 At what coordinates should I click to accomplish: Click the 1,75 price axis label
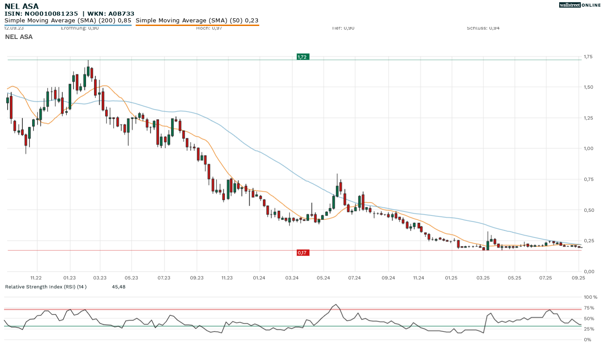click(x=588, y=57)
